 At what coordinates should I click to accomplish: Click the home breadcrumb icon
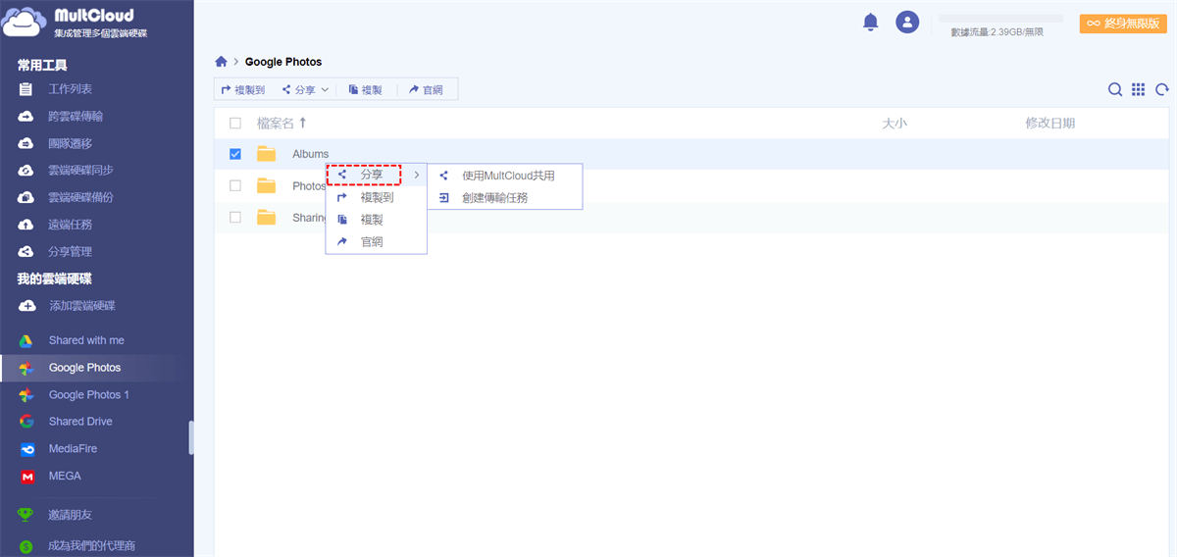221,62
